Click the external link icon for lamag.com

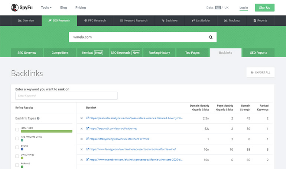87,149
